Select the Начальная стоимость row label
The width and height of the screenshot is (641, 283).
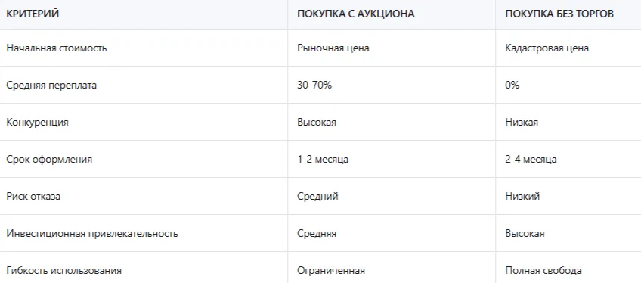[x=57, y=48]
